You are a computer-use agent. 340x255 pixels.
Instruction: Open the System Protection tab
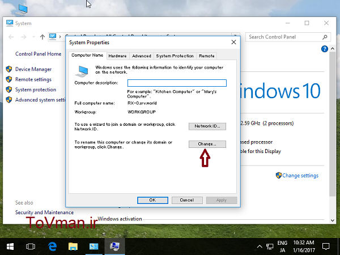pyautogui.click(x=175, y=56)
